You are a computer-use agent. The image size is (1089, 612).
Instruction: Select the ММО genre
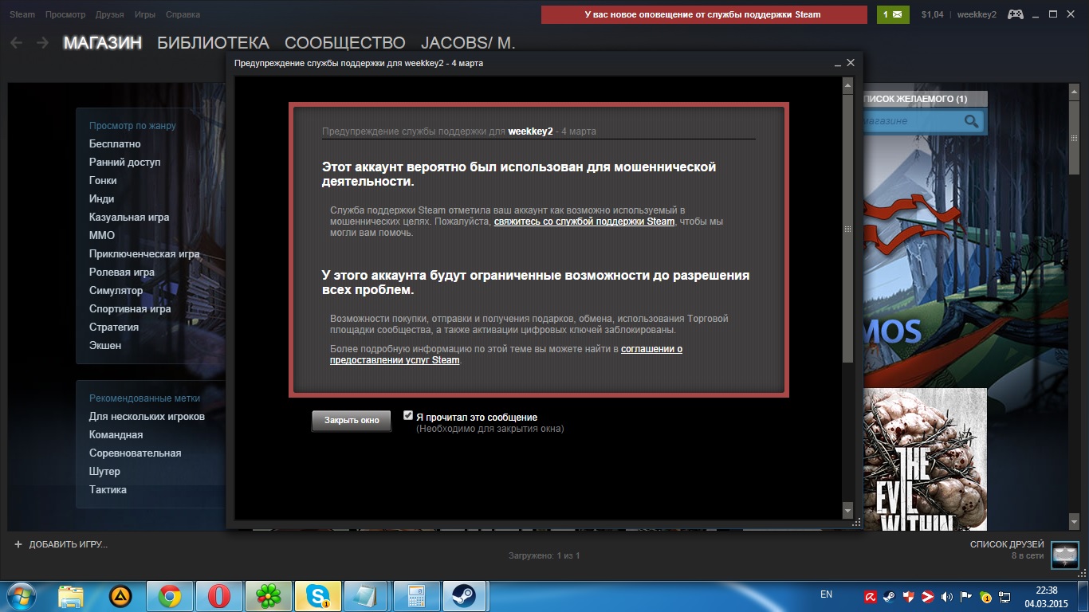(x=102, y=236)
